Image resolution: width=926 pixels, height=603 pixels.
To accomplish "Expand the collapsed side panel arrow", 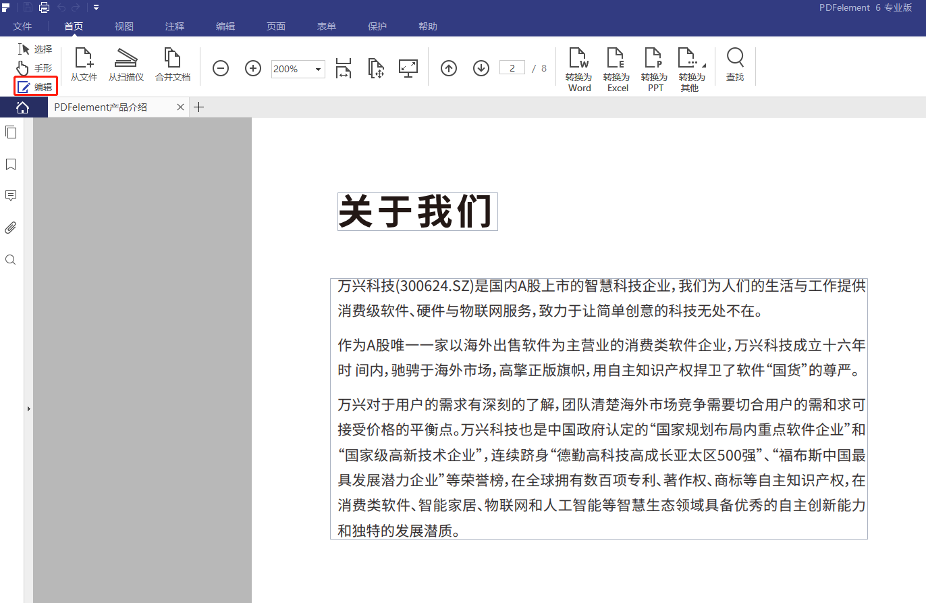I will coord(28,408).
